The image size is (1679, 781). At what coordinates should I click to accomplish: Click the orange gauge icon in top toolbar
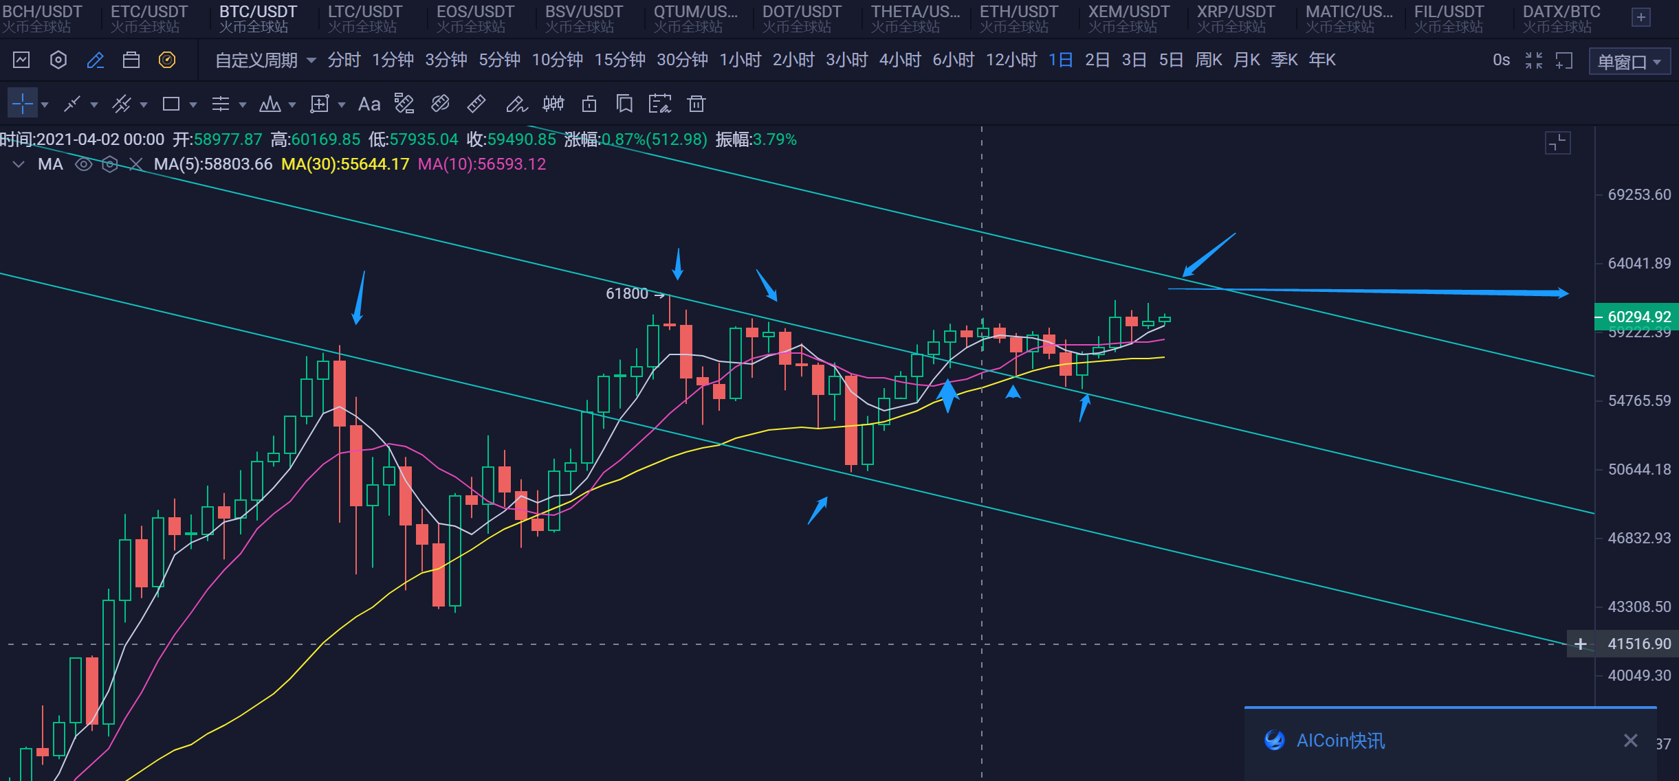coord(167,60)
